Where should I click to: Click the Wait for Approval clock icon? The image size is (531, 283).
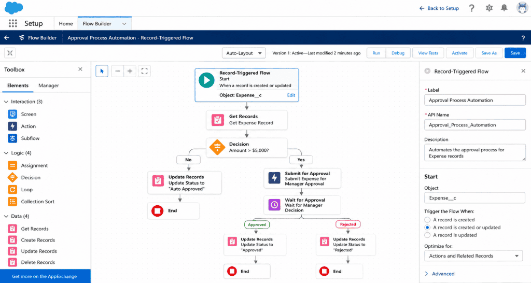pyautogui.click(x=274, y=204)
